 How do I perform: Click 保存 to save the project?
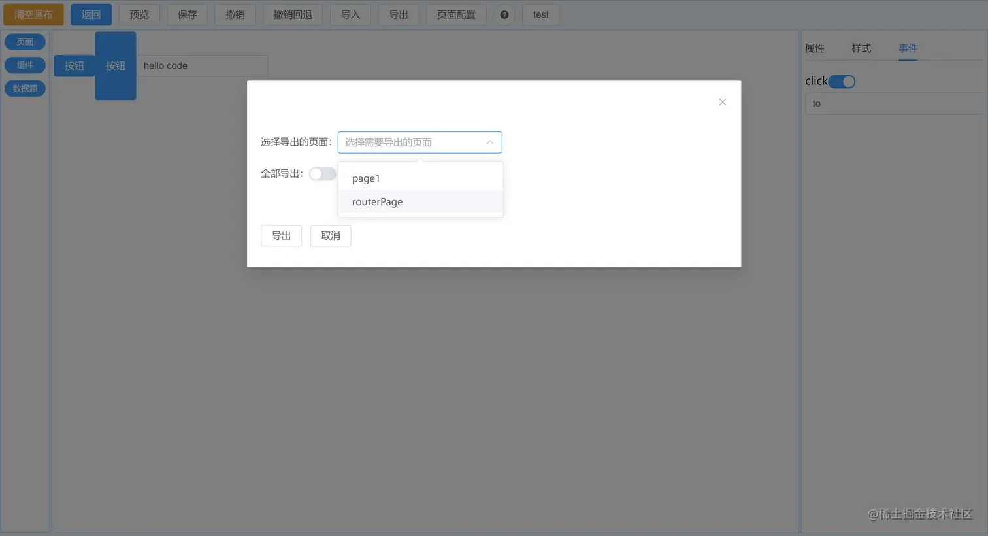[187, 14]
